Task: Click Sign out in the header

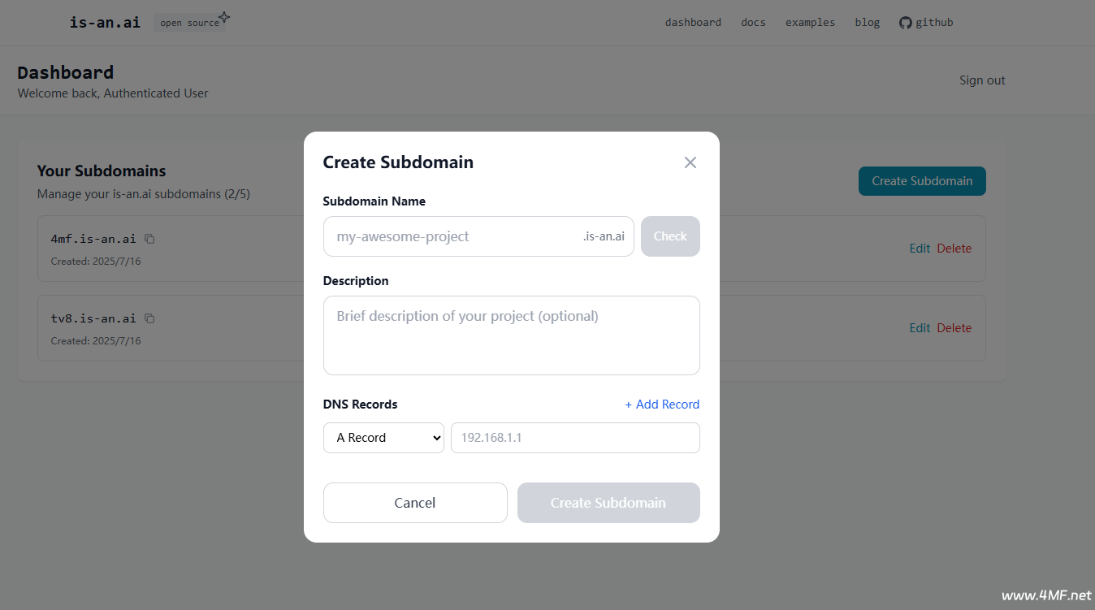Action: coord(982,80)
